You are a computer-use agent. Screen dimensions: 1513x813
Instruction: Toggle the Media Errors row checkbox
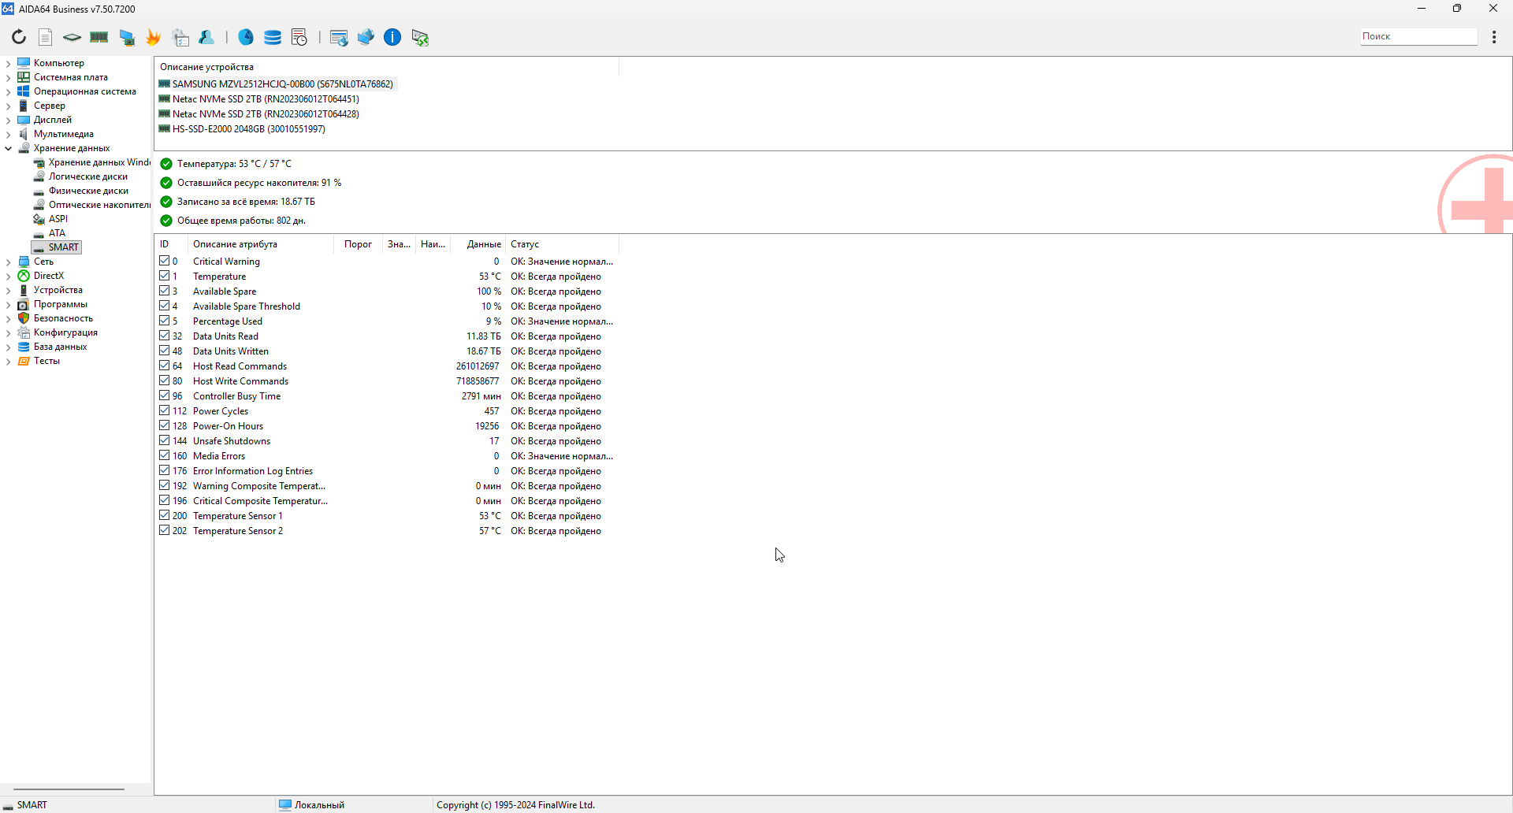164,455
